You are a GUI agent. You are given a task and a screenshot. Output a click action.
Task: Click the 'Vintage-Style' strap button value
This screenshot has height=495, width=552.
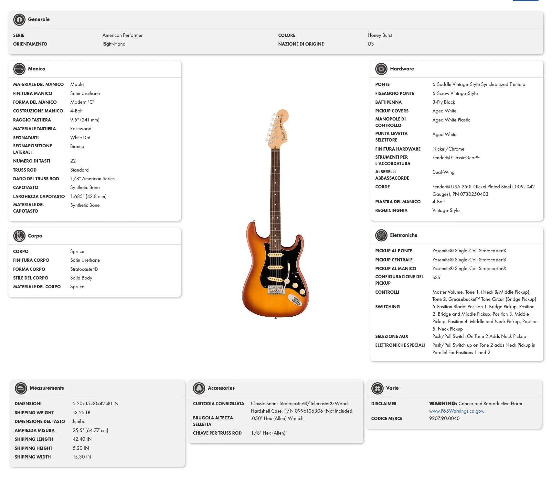point(446,210)
